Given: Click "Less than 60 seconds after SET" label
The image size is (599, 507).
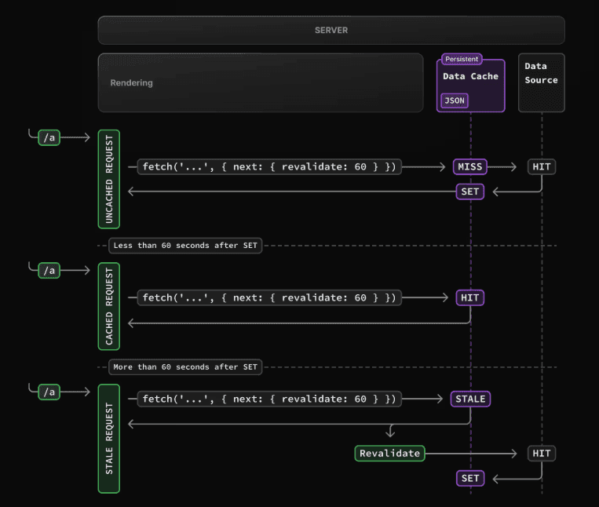Looking at the screenshot, I should point(185,245).
